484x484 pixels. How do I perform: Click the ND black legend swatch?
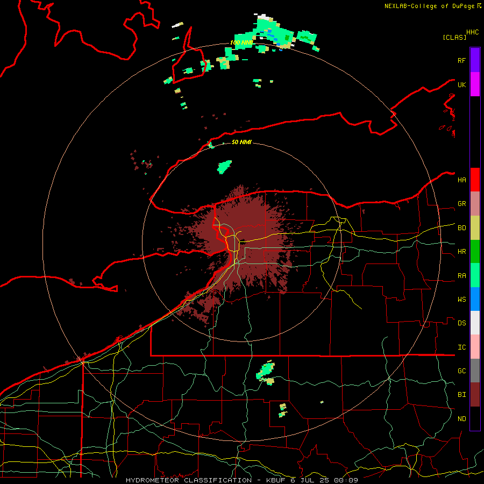click(475, 418)
